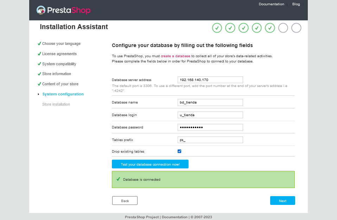This screenshot has height=220, width=337.
Task: Click the first completed step circle
Action: (217, 28)
